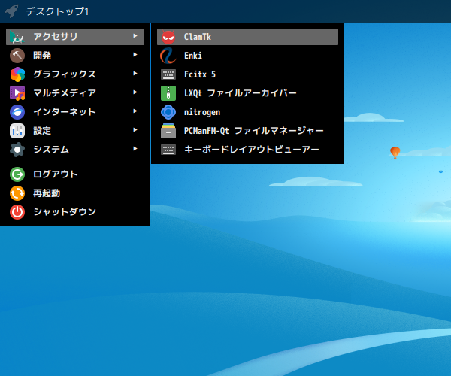Screen dimensions: 451x376
Task: Click the red ClamTk devil icon
Action: pos(168,37)
